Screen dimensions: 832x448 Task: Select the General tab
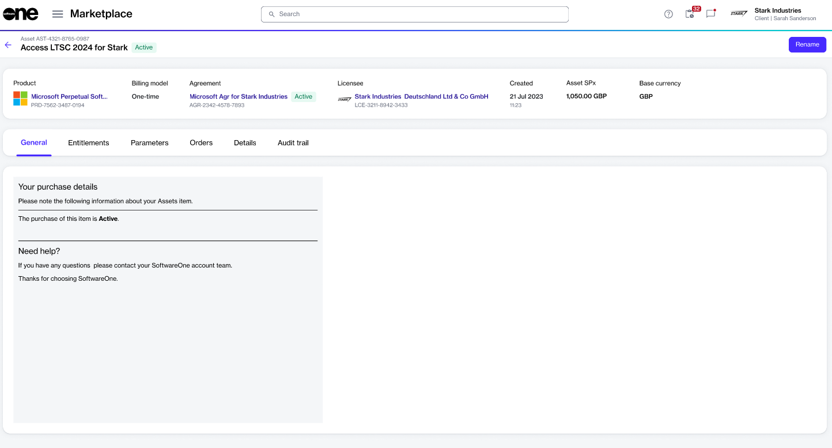pos(34,143)
